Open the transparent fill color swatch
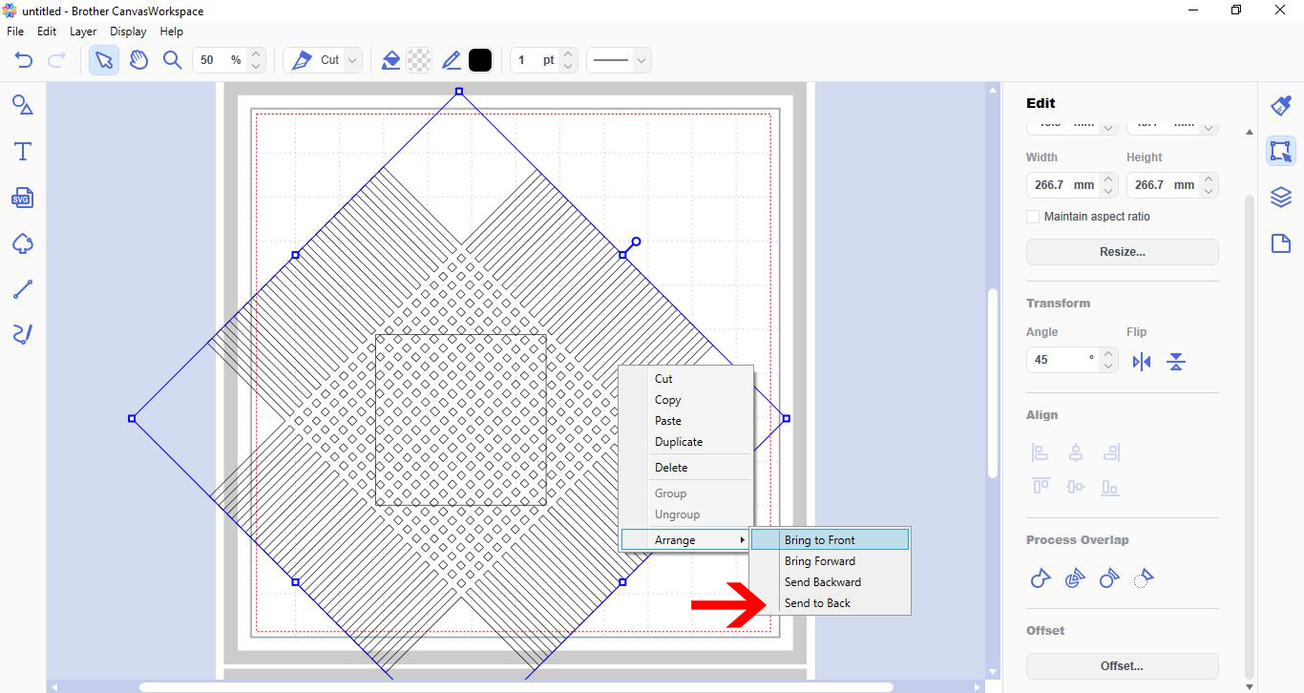The width and height of the screenshot is (1304, 693). click(419, 60)
